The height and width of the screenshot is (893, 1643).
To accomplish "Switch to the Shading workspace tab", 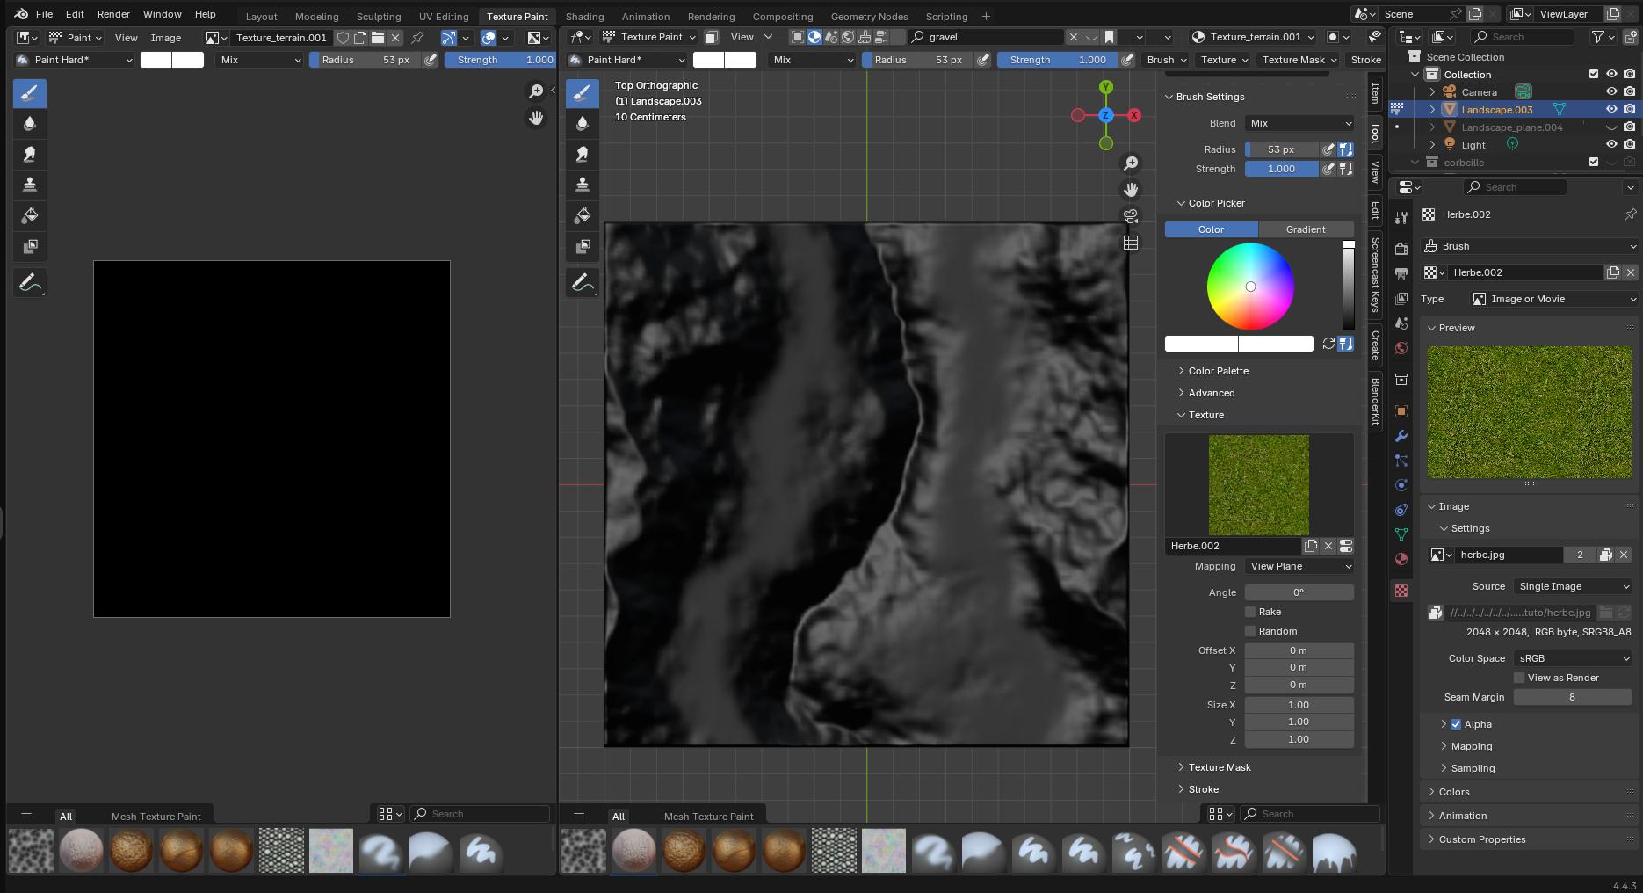I will [584, 16].
